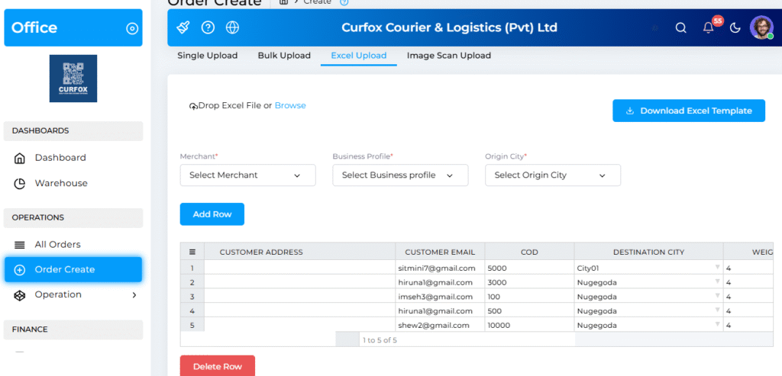
Task: Open the search magnifier icon
Action: pyautogui.click(x=680, y=27)
